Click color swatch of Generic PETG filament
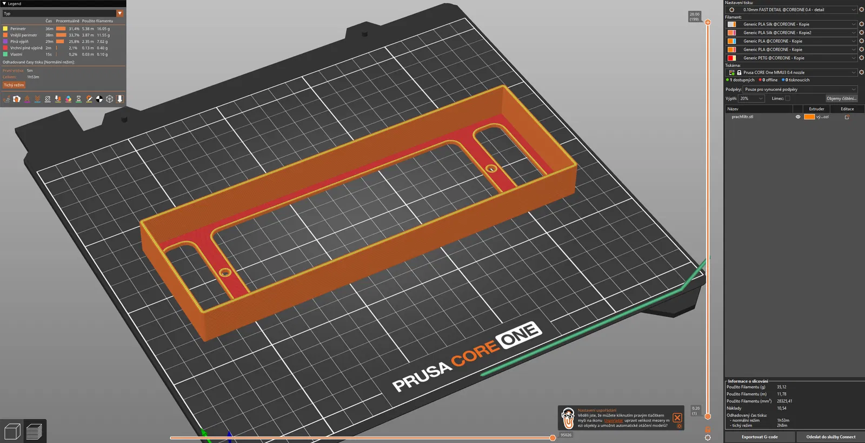 tap(731, 58)
